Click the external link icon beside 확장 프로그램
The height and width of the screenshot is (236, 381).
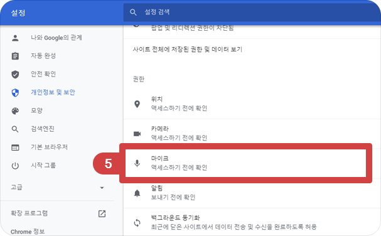point(102,213)
